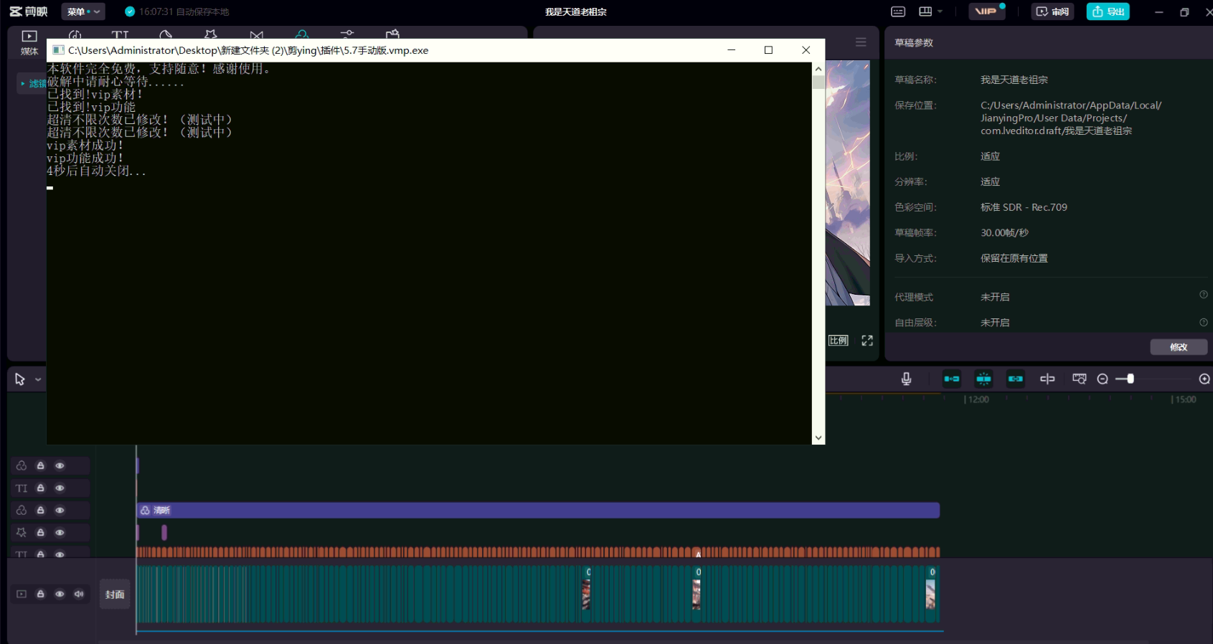Toggle main track magnet snapping button
Image resolution: width=1213 pixels, height=644 pixels.
coord(952,379)
